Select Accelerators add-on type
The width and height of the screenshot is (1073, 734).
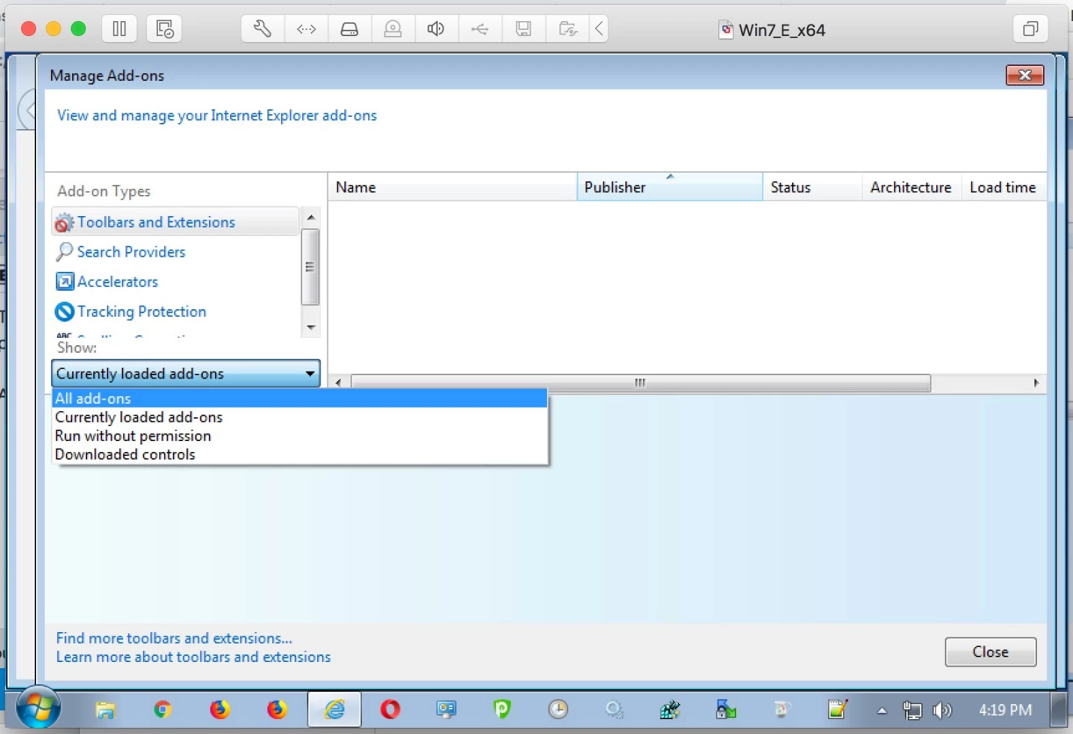pos(118,282)
